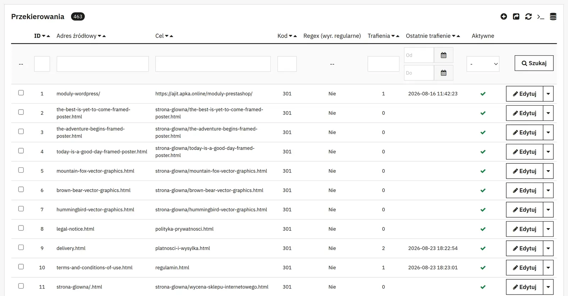
Task: Expand actions dropdown for hummingbird-vector-graphics.html row
Action: pyautogui.click(x=548, y=210)
